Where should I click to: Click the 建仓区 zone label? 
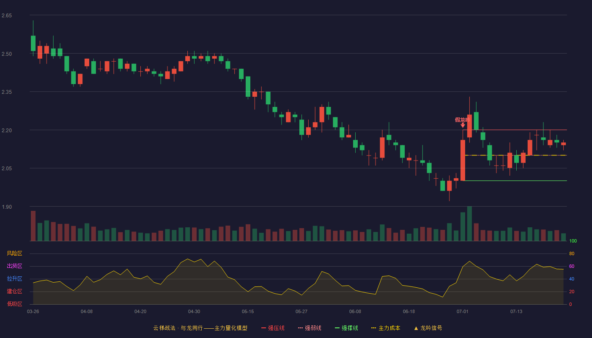tap(14, 292)
